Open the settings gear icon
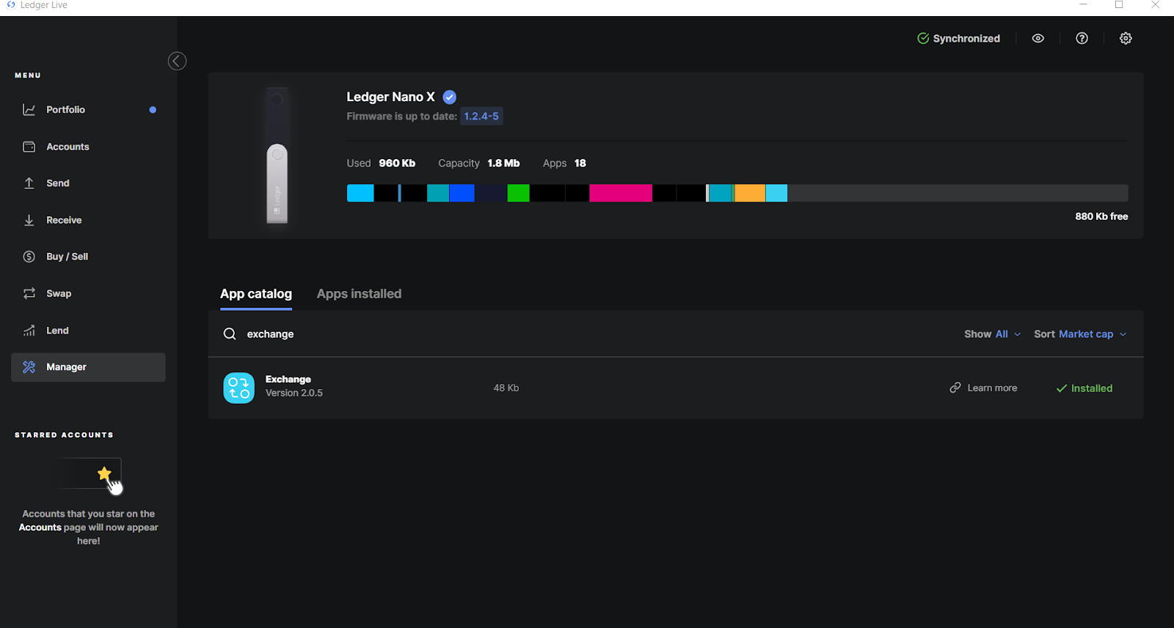The image size is (1174, 628). coord(1126,38)
